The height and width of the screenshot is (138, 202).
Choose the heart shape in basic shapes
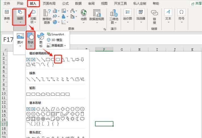click(63, 119)
